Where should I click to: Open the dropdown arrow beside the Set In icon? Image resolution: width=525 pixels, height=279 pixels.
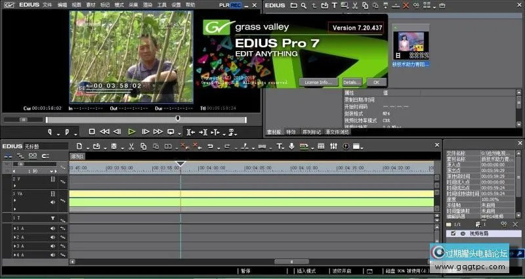click(x=58, y=135)
